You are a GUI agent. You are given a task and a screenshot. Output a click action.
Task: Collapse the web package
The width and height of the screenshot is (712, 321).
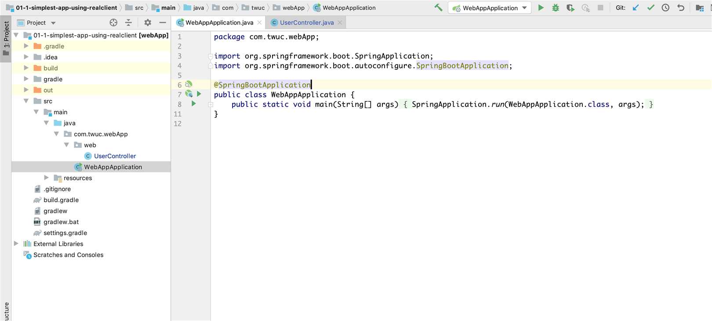pyautogui.click(x=66, y=144)
